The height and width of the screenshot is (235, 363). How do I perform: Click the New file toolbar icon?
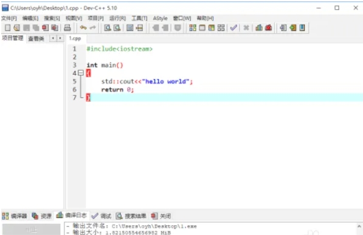click(x=7, y=28)
